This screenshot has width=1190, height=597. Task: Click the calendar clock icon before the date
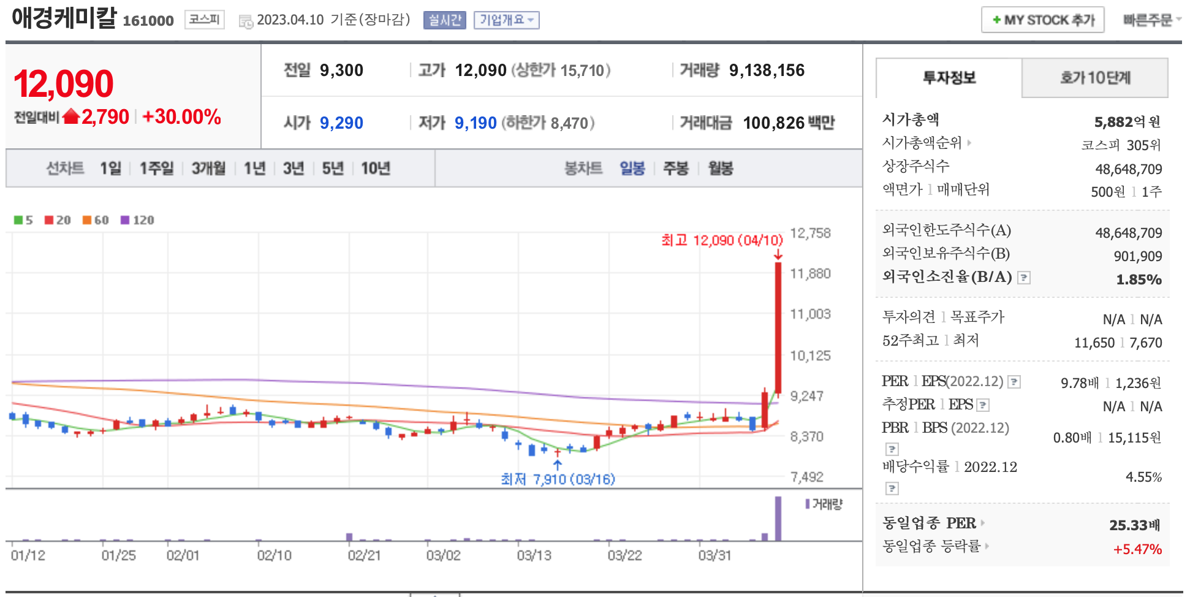pos(246,21)
